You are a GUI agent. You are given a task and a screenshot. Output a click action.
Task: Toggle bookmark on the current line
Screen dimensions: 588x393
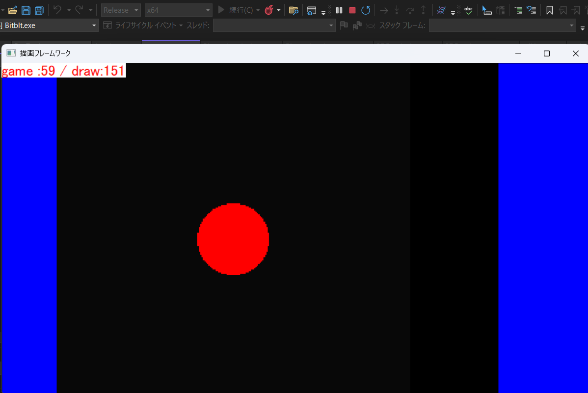[x=550, y=10]
